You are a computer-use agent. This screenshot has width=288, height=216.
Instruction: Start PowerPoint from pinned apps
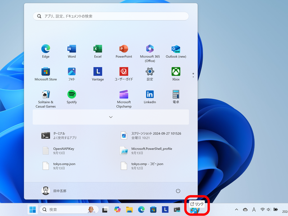[124, 51]
